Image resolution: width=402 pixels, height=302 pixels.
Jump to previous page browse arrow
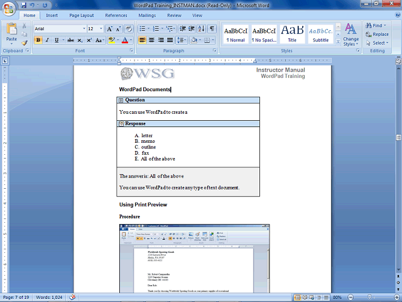398,276
